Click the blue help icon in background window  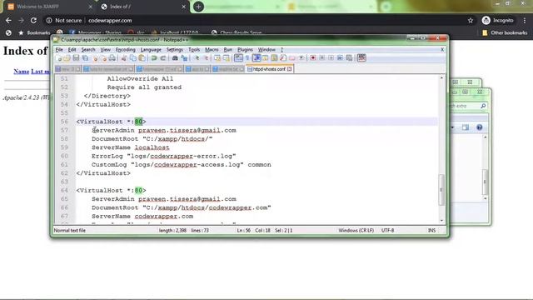pos(480,127)
